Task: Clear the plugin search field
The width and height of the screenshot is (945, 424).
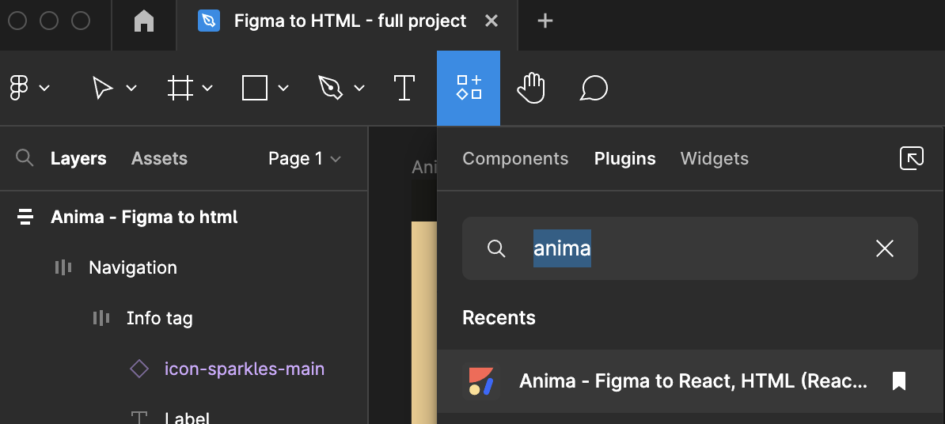Action: 884,249
